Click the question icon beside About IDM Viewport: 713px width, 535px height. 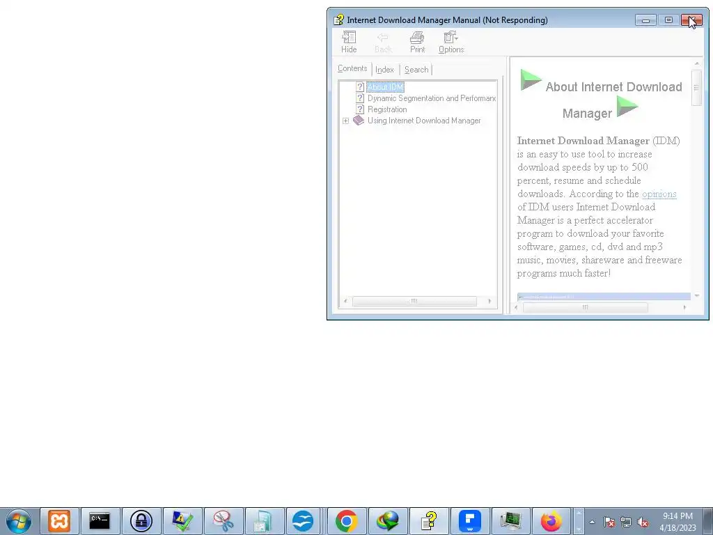click(360, 87)
